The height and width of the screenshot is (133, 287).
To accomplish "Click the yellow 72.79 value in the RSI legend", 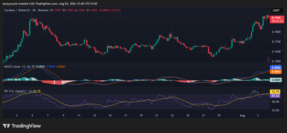I will coord(37,91).
